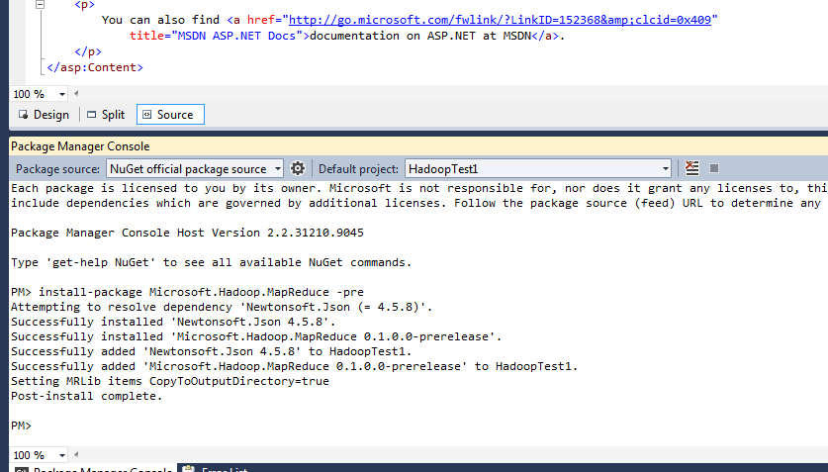The height and width of the screenshot is (472, 828).
Task: Switch to Split view
Action: [x=105, y=115]
